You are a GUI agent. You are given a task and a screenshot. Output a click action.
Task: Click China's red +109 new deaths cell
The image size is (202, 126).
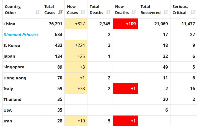click(x=125, y=24)
